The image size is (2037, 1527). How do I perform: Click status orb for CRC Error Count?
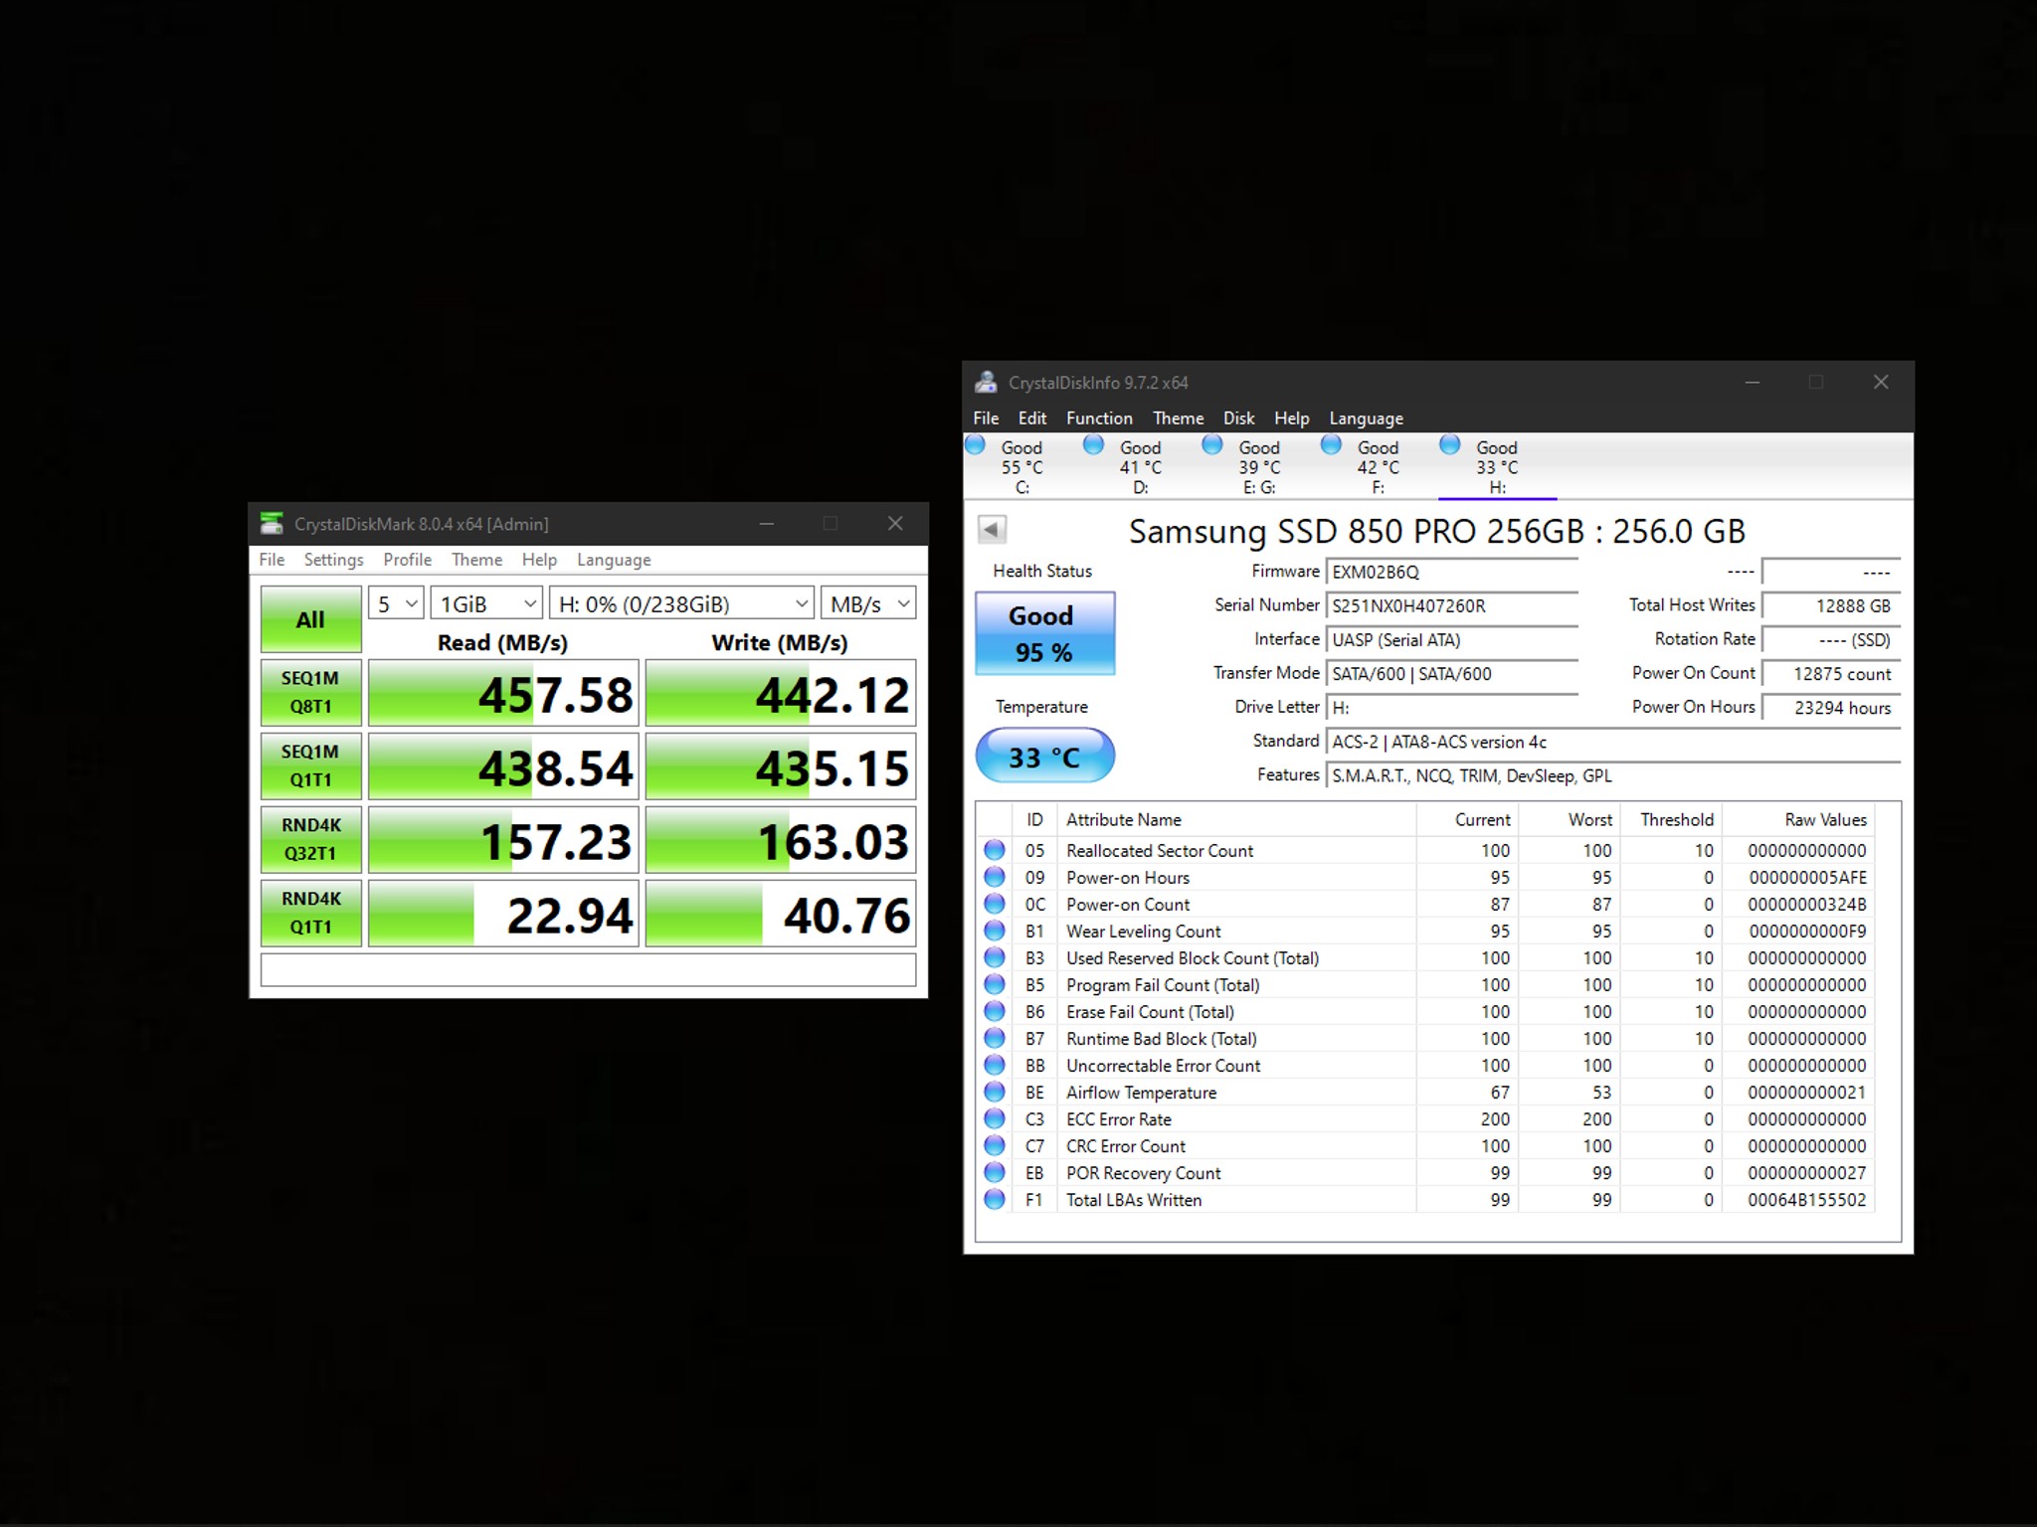994,1145
